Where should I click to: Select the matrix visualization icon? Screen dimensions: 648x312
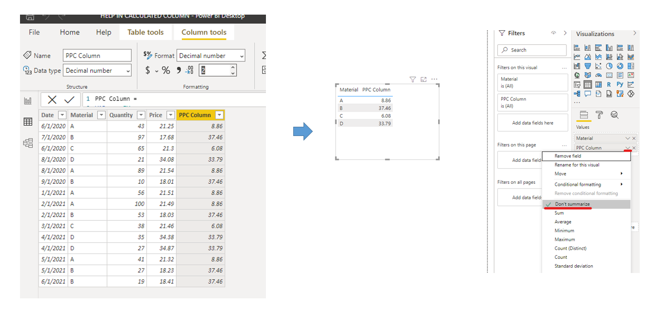tap(598, 84)
